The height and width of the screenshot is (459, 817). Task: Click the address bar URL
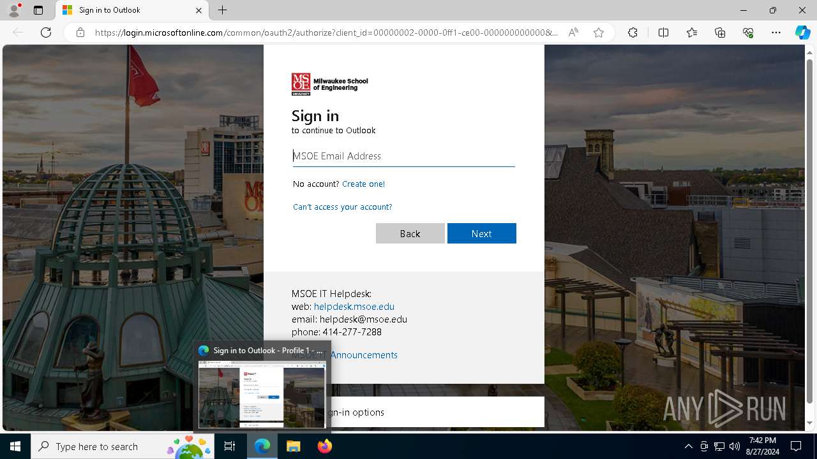point(326,33)
